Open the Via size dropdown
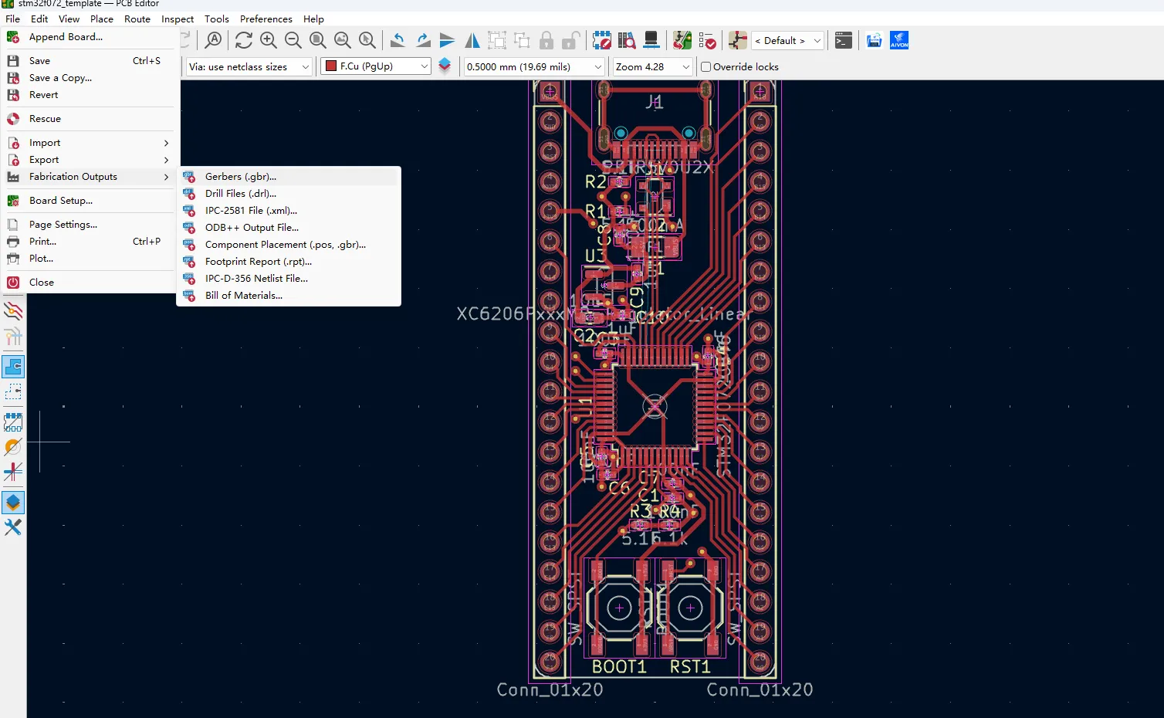The width and height of the screenshot is (1164, 718). (x=249, y=67)
